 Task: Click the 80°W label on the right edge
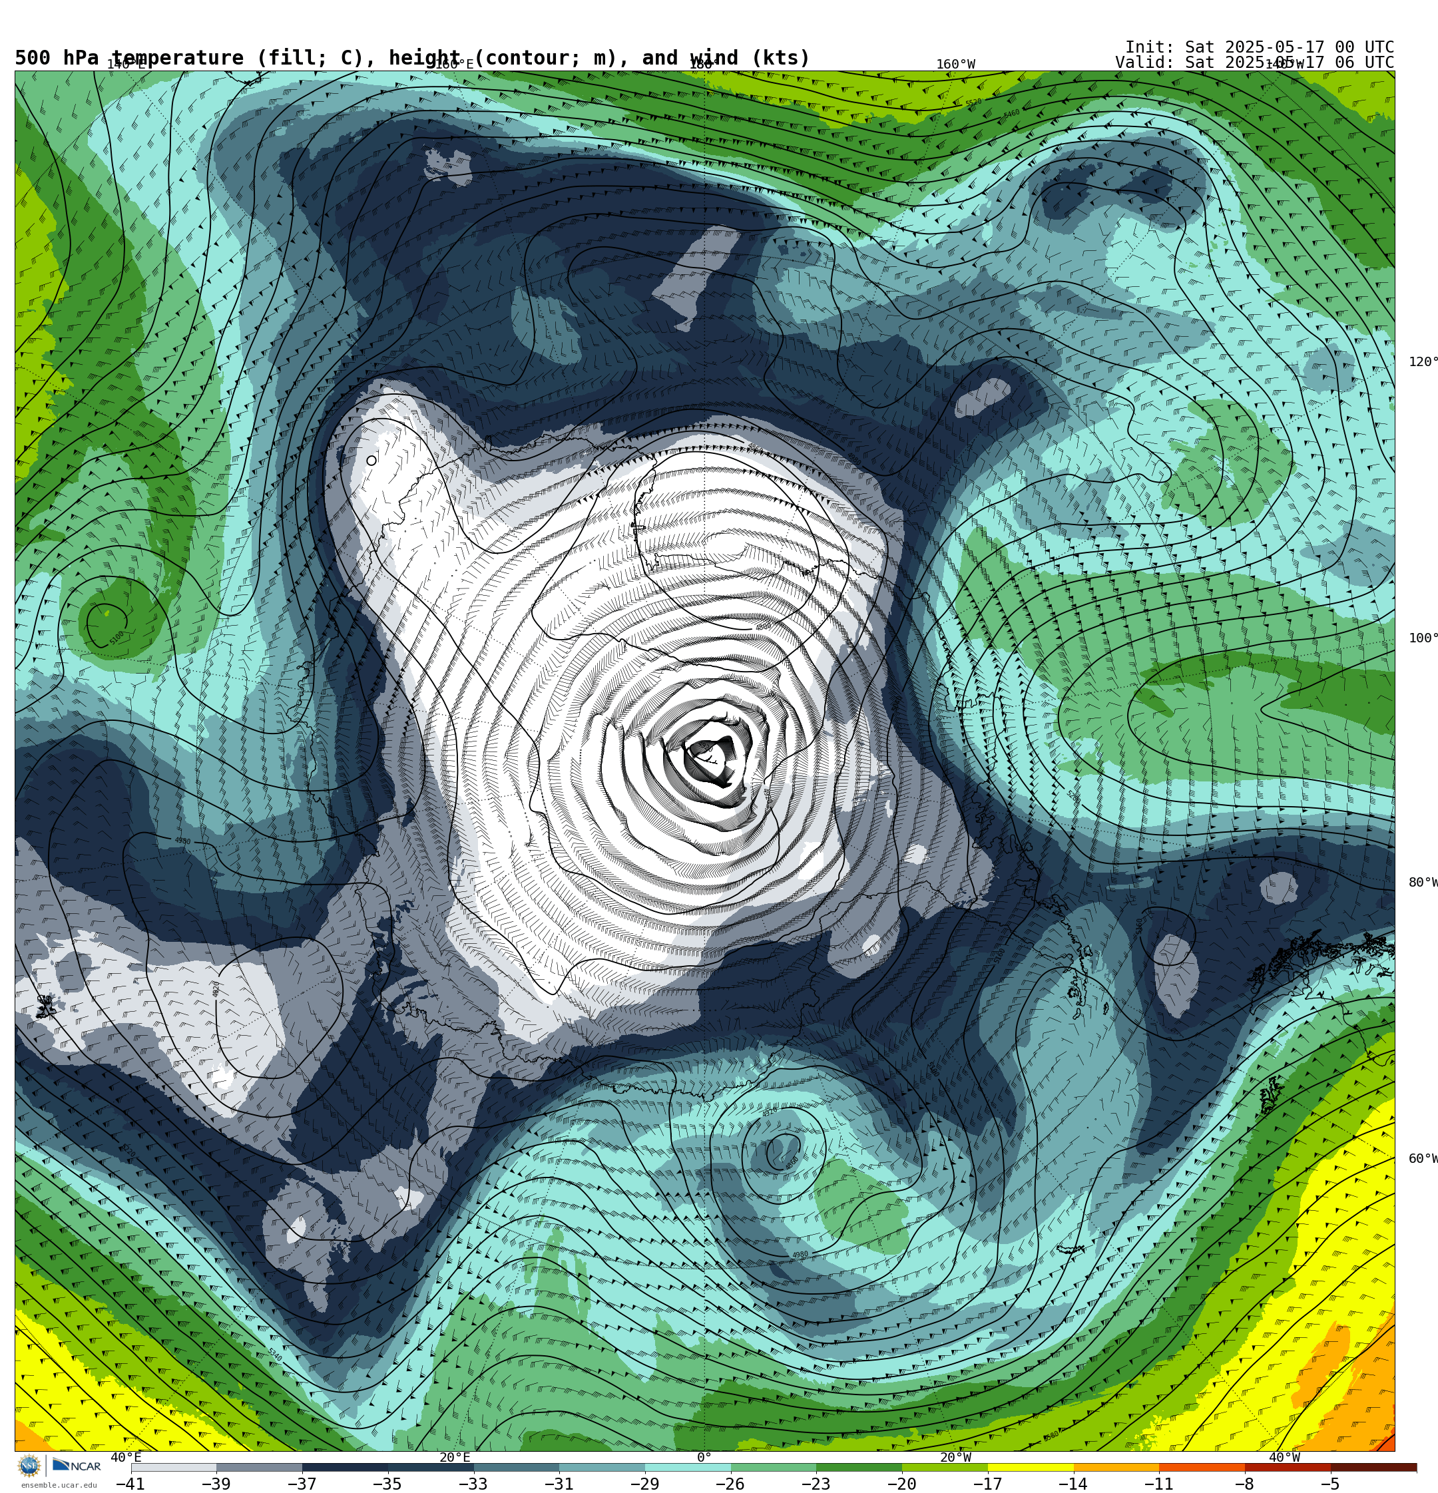(x=1423, y=882)
